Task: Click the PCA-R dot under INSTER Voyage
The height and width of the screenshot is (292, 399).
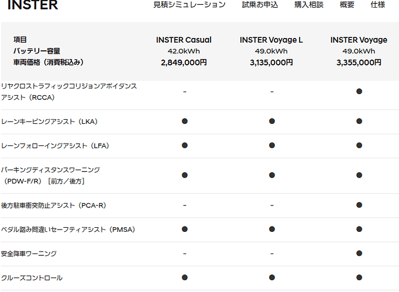Action: (359, 205)
